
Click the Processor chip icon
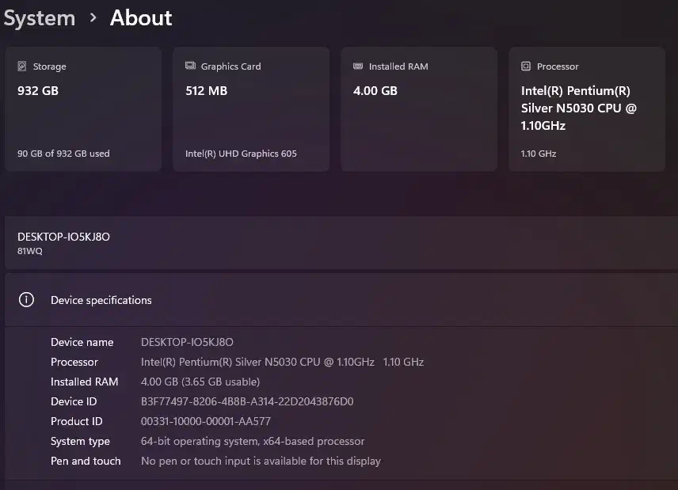click(x=526, y=66)
